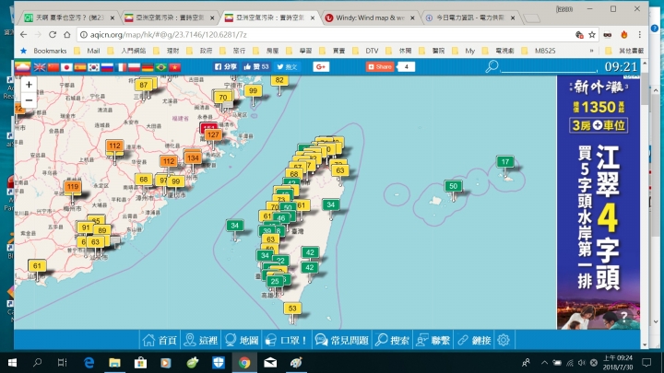Click the Facebook like 贊 53 button
Viewport: 664px width, 373px height.
256,67
